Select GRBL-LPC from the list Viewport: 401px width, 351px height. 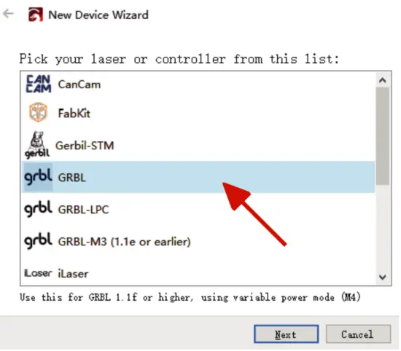tap(198, 209)
